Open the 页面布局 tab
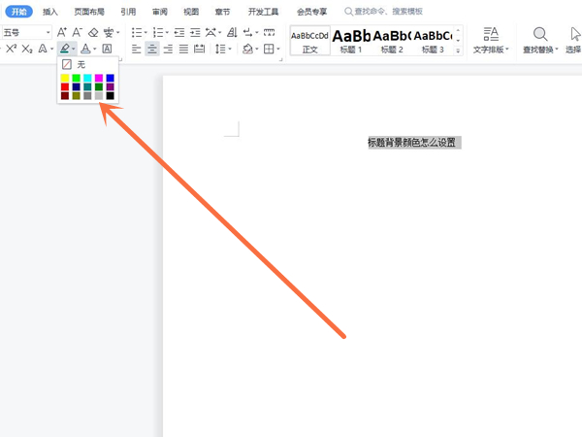582x437 pixels. point(89,12)
